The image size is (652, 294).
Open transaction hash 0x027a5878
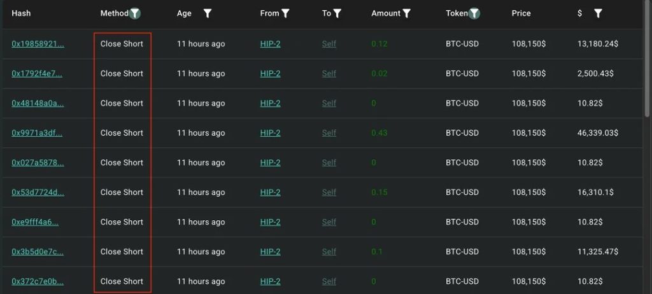tap(38, 163)
